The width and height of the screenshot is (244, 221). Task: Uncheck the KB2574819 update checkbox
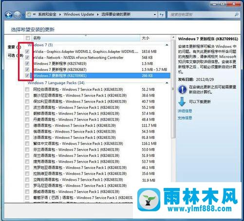pyautogui.click(x=27, y=64)
